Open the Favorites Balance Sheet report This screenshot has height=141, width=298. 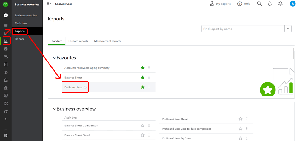coord(73,78)
